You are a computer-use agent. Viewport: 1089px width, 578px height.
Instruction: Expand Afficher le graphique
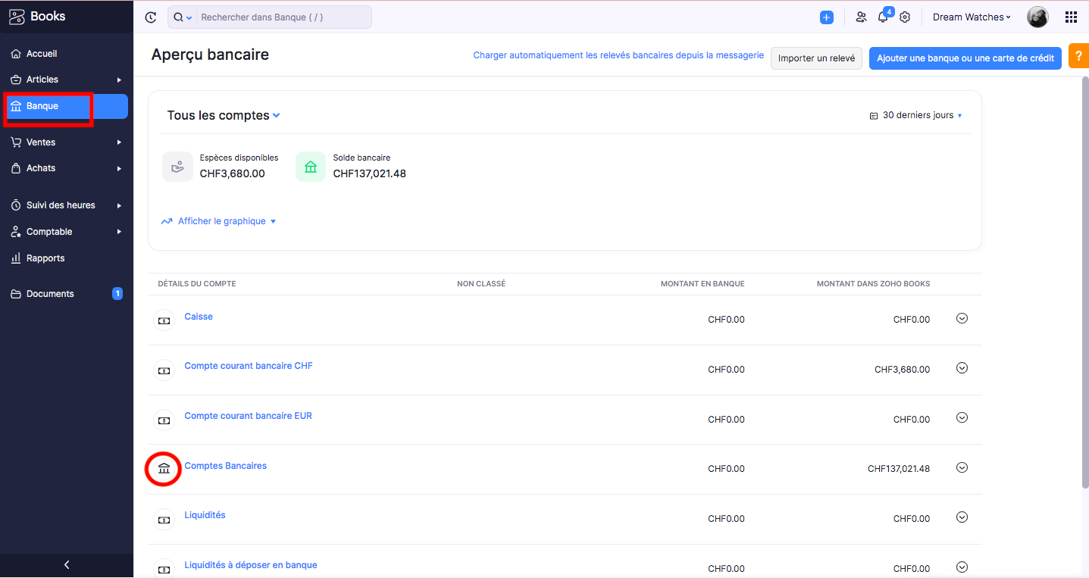(x=219, y=221)
